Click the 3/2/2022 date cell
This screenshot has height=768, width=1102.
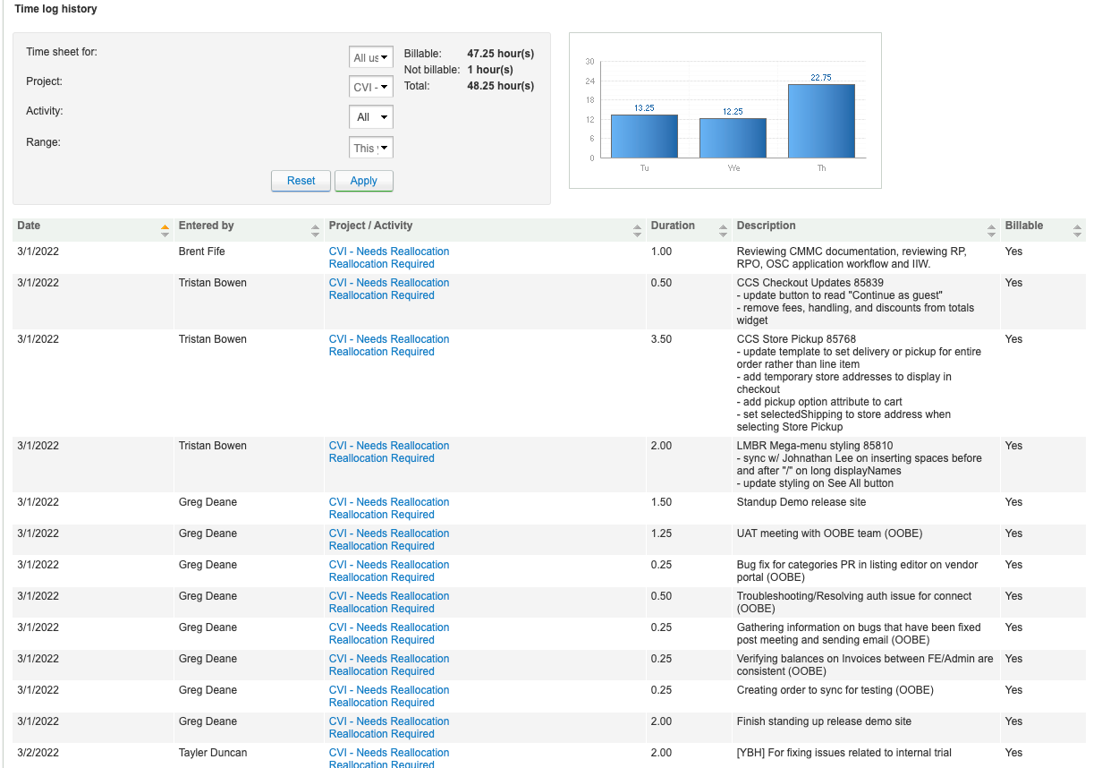(x=38, y=753)
